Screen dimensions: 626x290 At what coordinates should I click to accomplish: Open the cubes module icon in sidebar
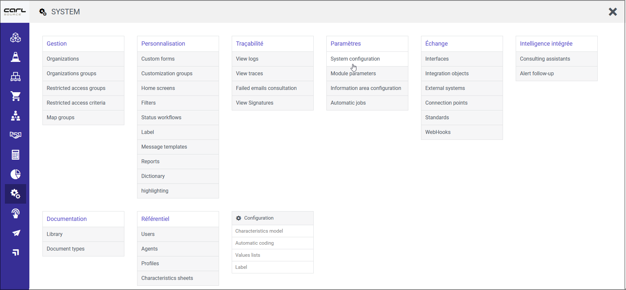pyautogui.click(x=15, y=37)
